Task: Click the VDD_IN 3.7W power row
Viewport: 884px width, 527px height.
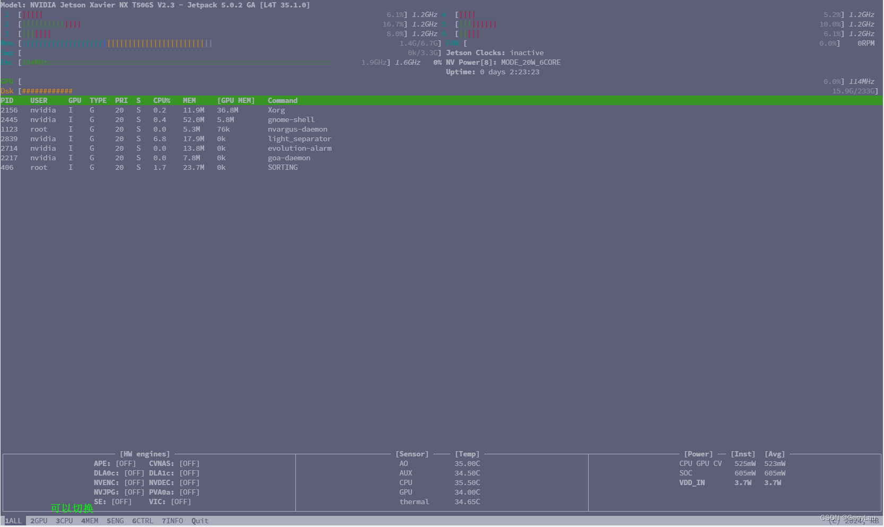Action: 730,482
